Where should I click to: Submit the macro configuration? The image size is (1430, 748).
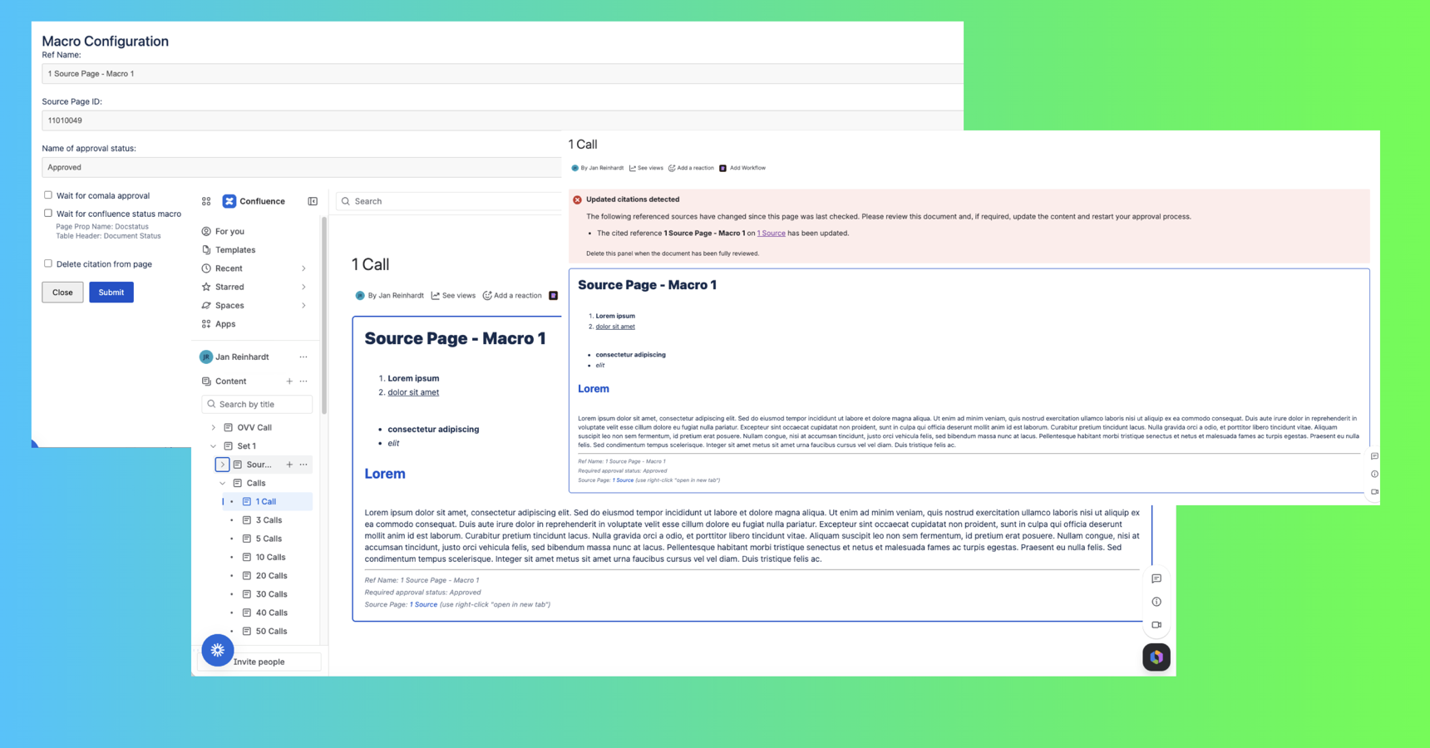[x=111, y=292]
